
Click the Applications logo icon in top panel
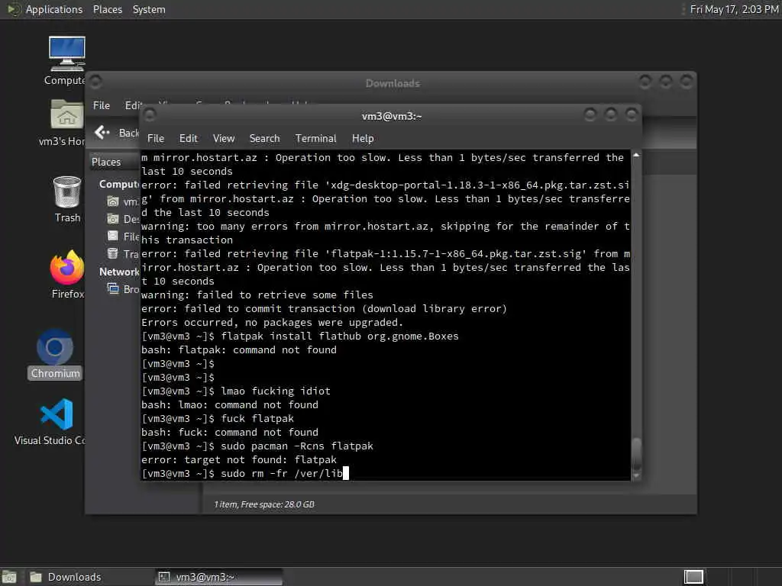13,9
